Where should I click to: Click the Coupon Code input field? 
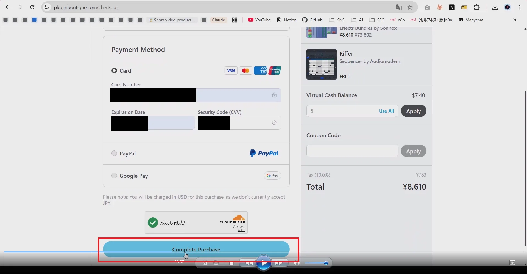(x=352, y=151)
